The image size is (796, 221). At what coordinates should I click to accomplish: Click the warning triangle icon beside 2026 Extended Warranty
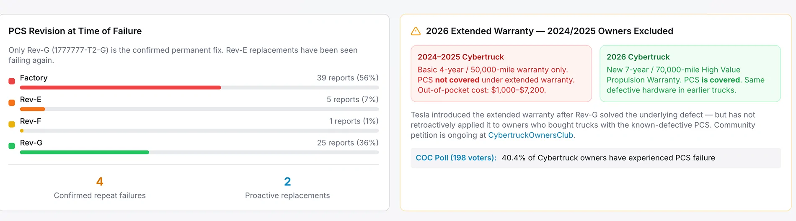416,31
